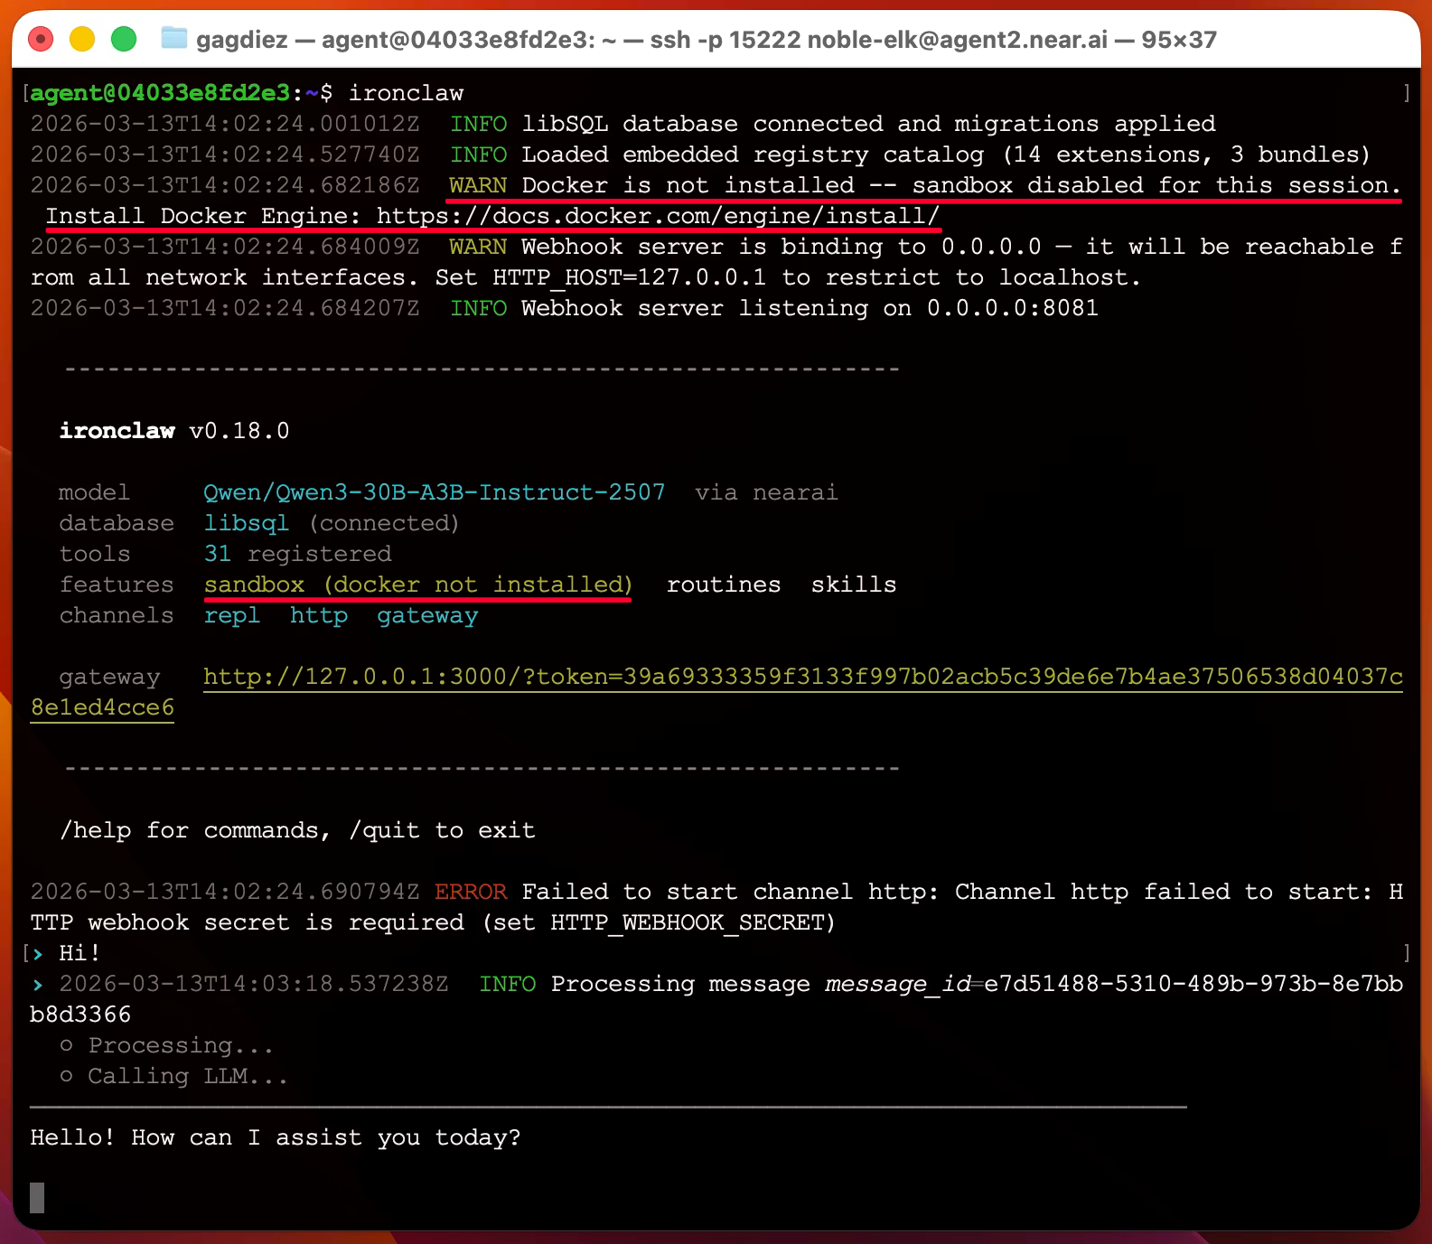
Task: Click 'database' field label
Action: point(117,523)
